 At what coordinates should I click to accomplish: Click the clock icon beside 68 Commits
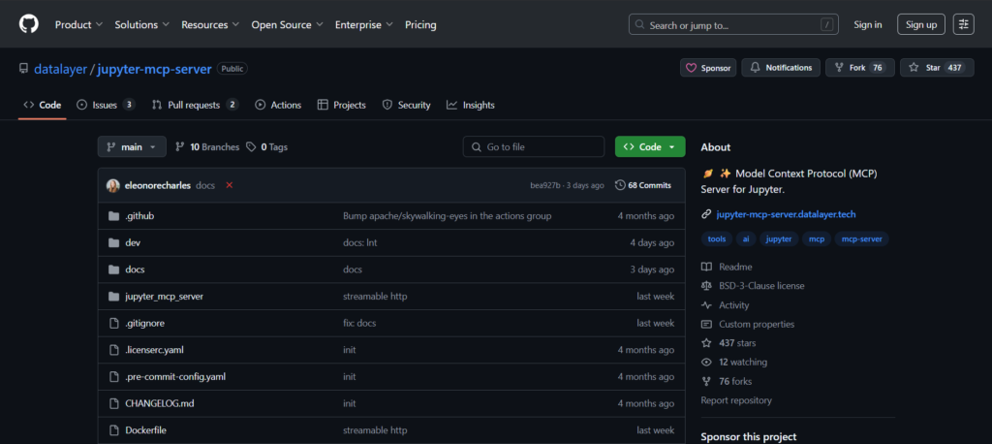point(620,185)
